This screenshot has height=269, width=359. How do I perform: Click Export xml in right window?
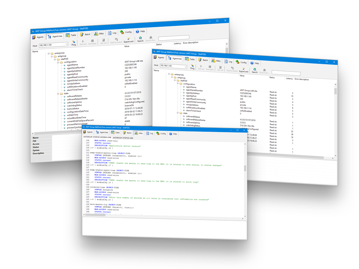tap(244, 70)
